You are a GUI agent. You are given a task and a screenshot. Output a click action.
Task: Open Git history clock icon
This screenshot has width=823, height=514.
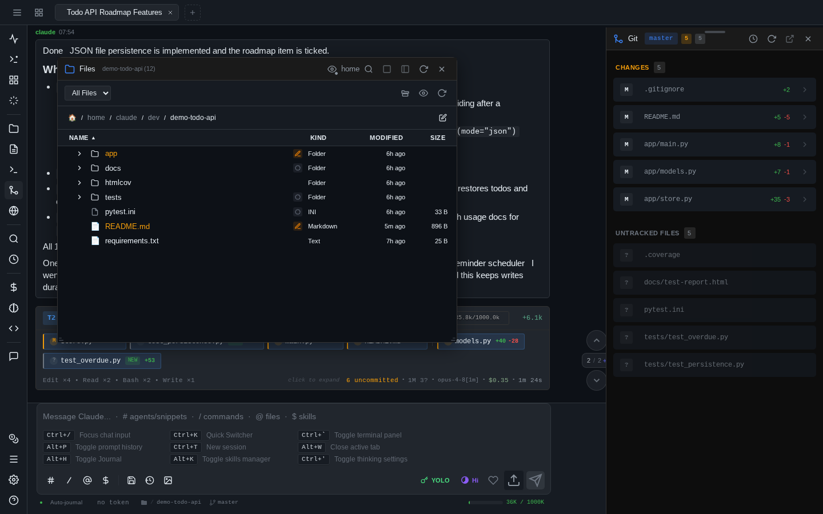[x=753, y=39]
